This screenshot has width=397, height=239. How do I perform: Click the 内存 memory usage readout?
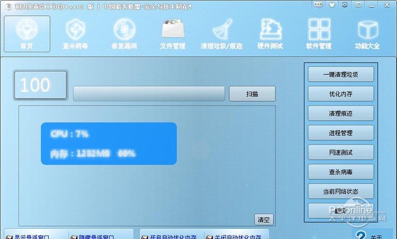click(92, 154)
